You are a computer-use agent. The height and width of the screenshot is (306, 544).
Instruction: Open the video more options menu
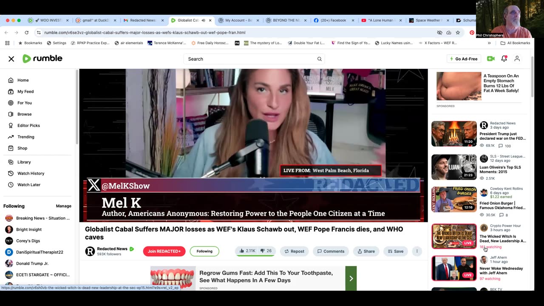pyautogui.click(x=417, y=251)
